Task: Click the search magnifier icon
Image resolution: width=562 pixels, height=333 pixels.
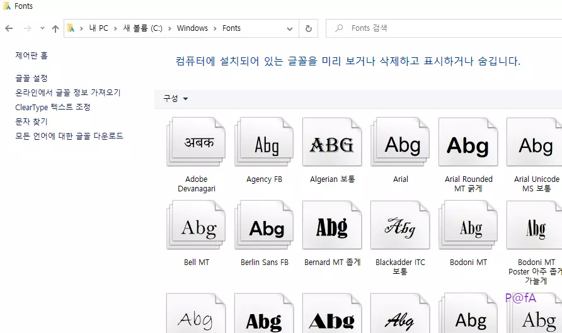Action: tap(339, 28)
